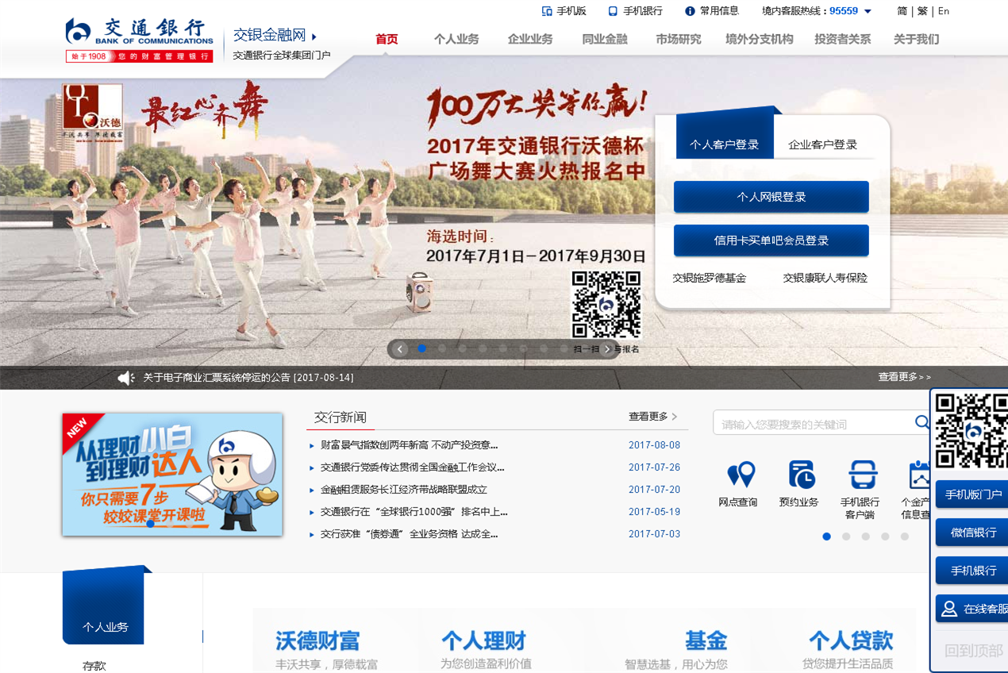Click the search magnifier icon
Image resolution: width=1008 pixels, height=673 pixels.
point(921,422)
